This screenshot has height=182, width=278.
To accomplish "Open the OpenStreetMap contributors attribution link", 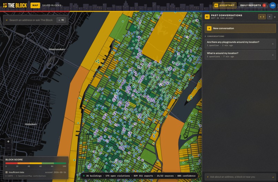I will click(x=31, y=176).
